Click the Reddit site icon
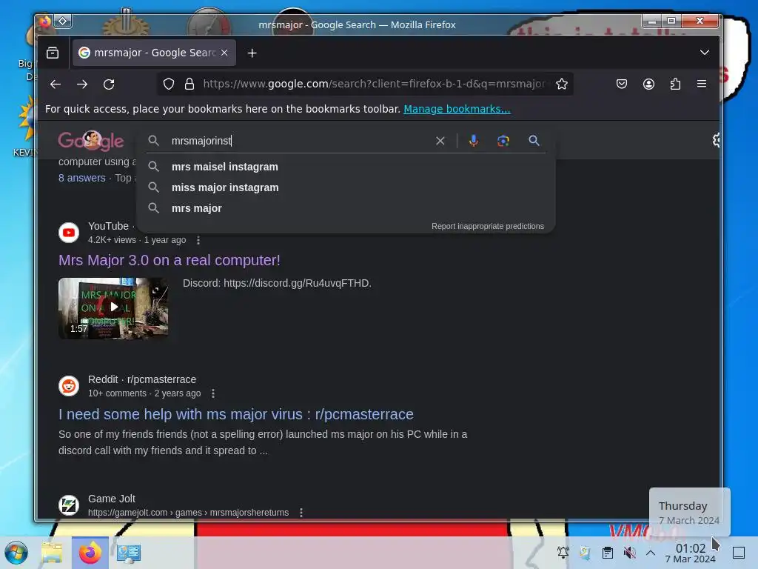This screenshot has height=569, width=758. (69, 386)
